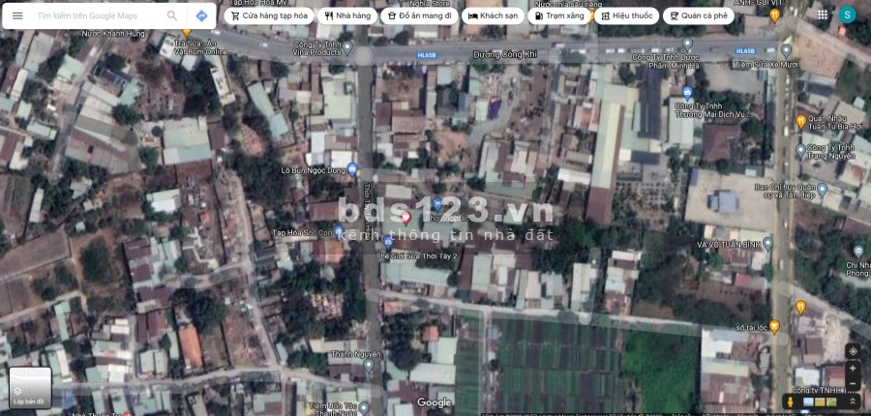Viewport: 871px width, 416px height.
Task: Open the Google apps grid
Action: tap(823, 15)
